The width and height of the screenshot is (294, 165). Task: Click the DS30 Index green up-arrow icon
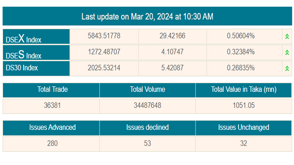(x=287, y=68)
